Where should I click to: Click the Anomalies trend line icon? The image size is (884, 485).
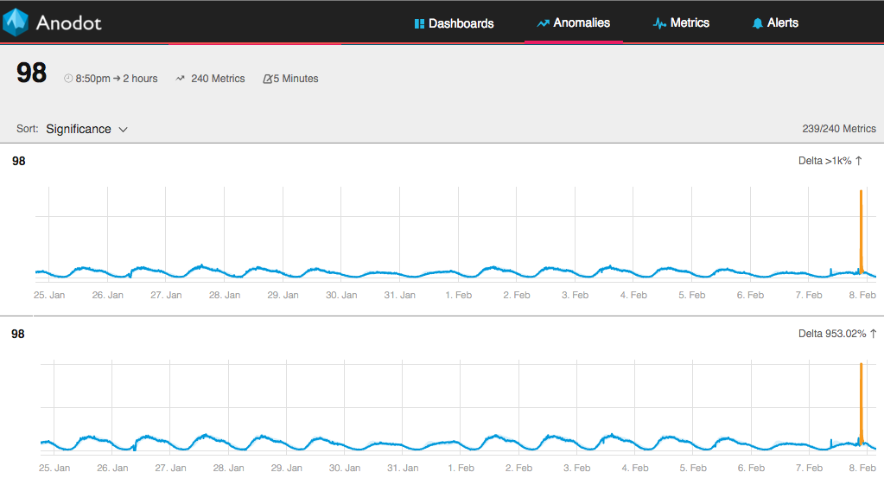[x=543, y=23]
